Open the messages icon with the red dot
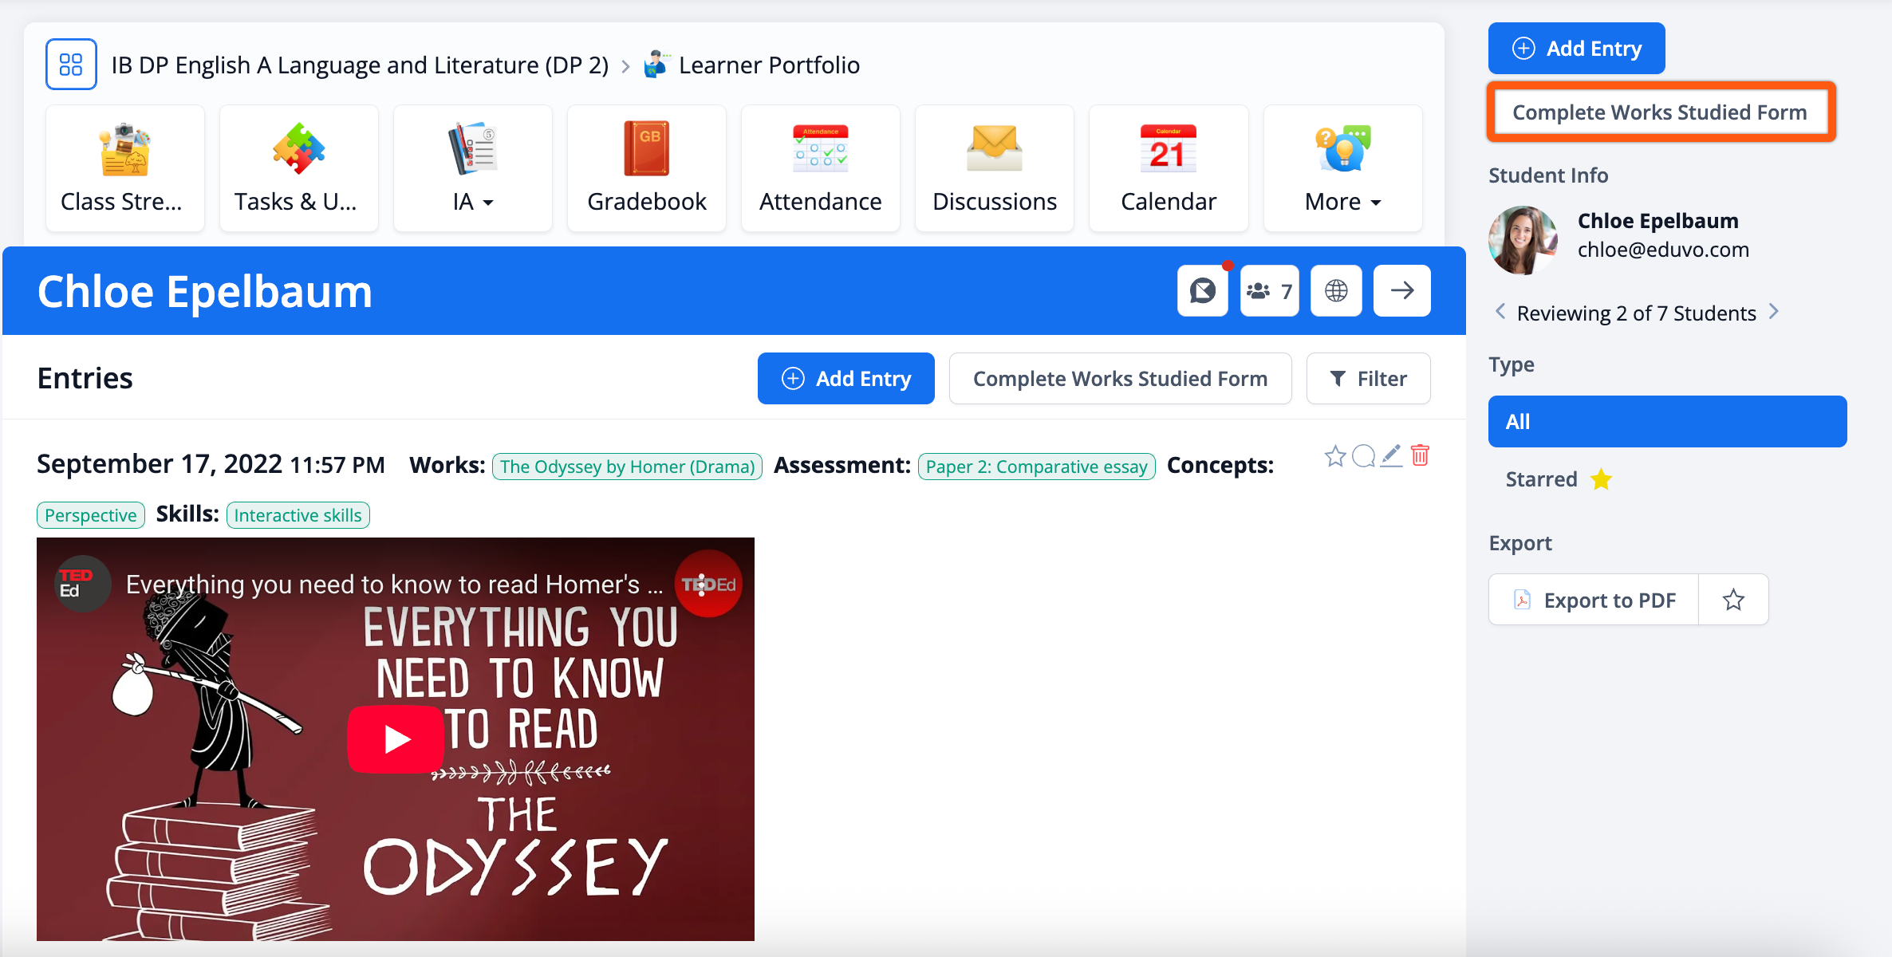Viewport: 1892px width, 957px height. point(1202,291)
